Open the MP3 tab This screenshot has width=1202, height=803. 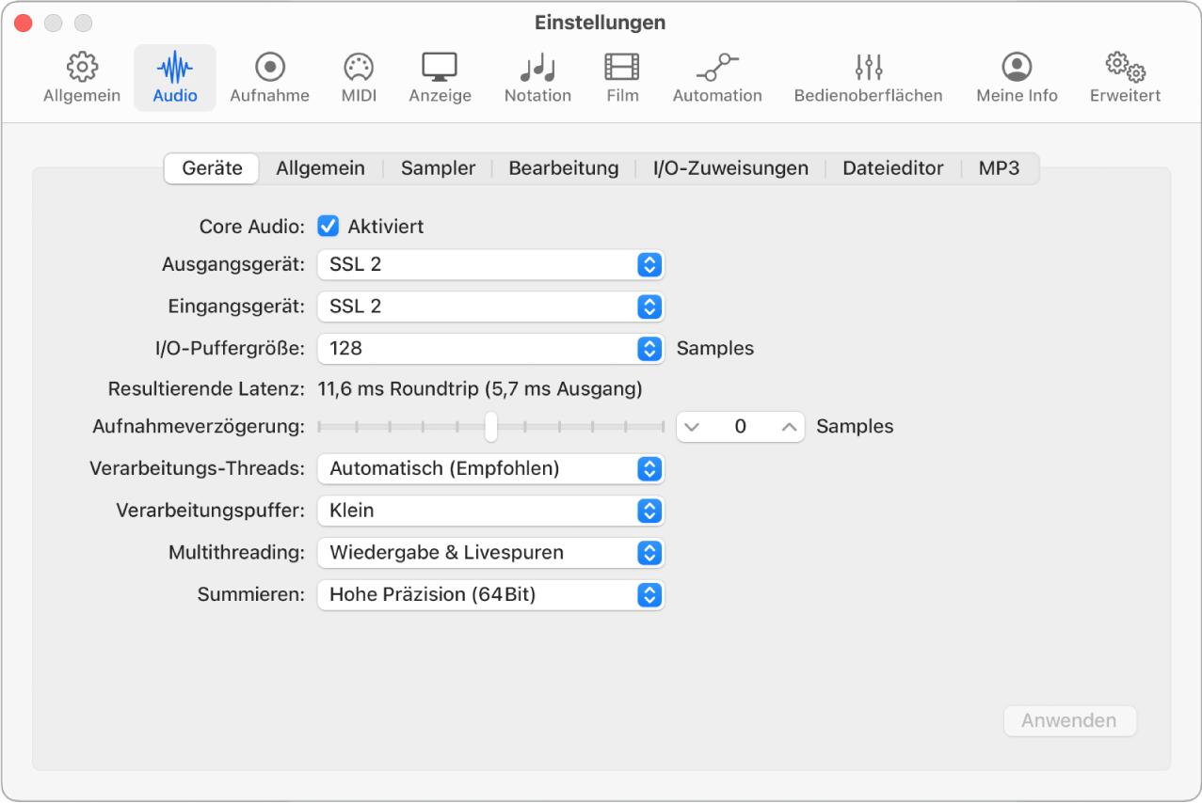click(998, 167)
